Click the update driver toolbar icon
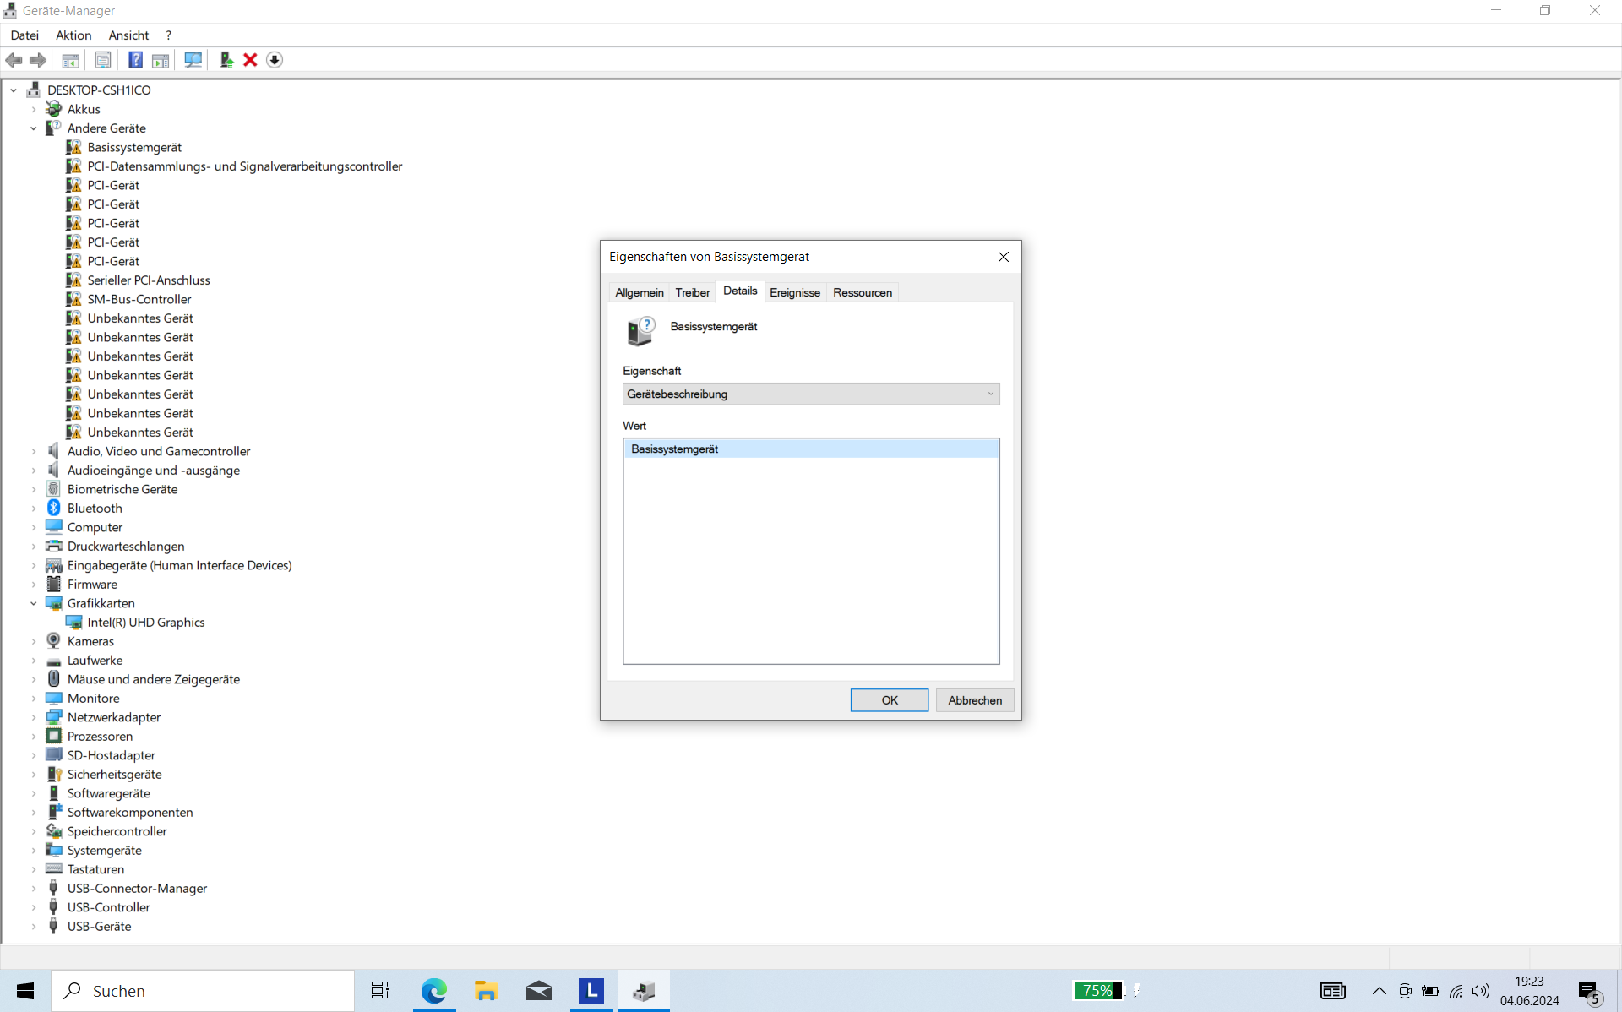Screen dimensions: 1622x1012 226,60
